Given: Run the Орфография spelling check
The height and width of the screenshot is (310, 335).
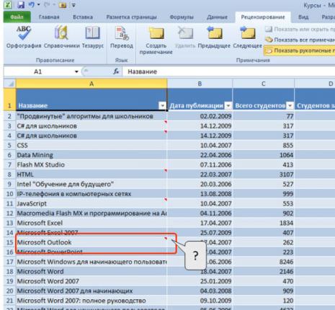Looking at the screenshot, I should click(x=24, y=37).
